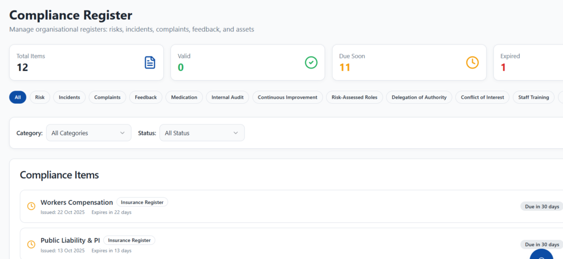Select the Risk filter tab

pyautogui.click(x=40, y=98)
